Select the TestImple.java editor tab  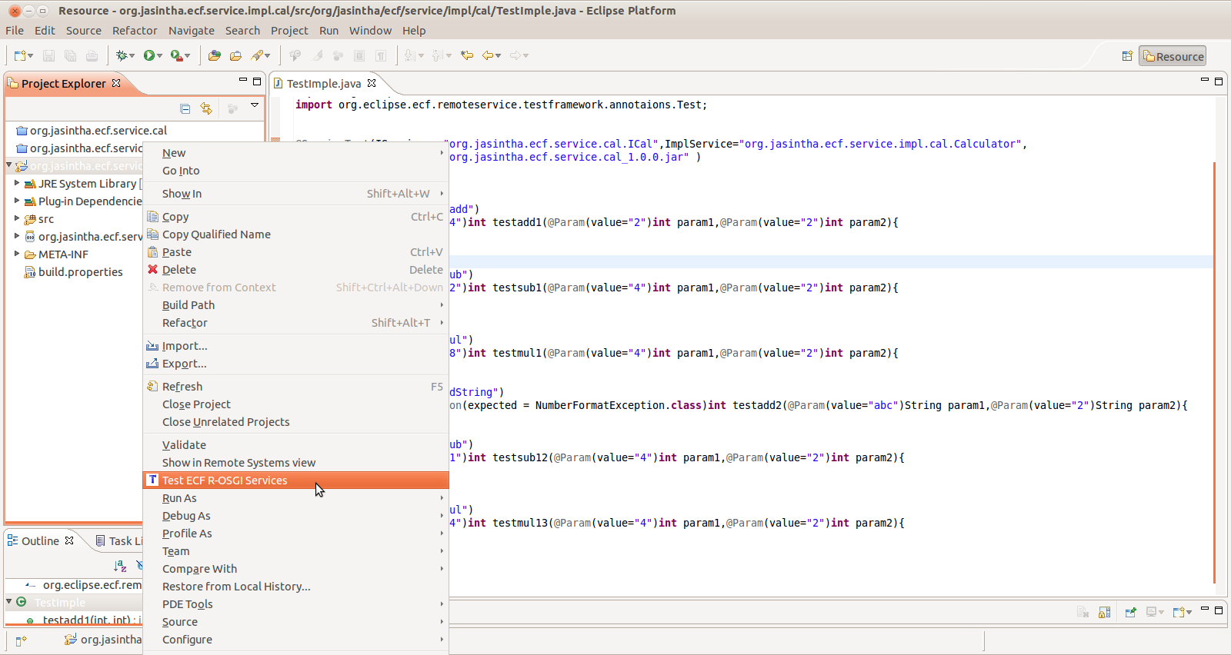point(324,83)
